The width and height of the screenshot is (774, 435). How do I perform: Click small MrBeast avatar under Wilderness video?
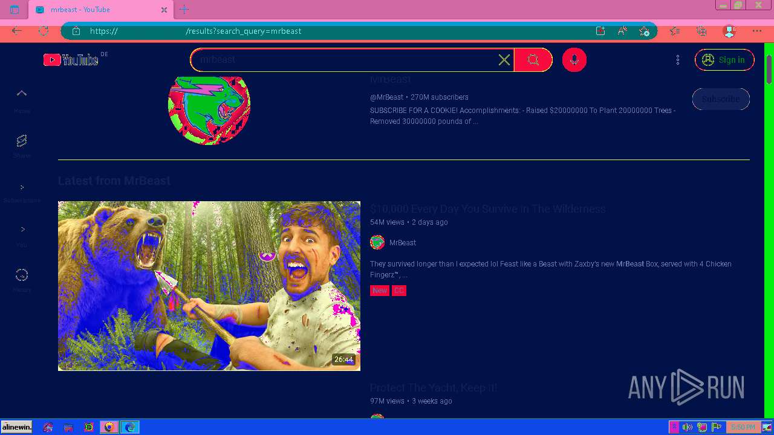[377, 242]
